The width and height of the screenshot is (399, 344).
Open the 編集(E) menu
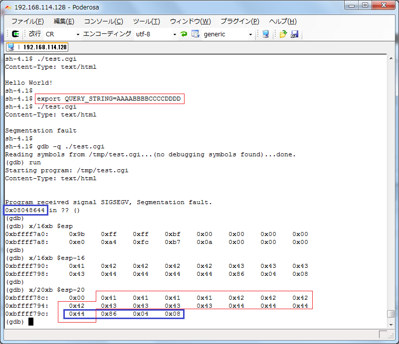click(64, 21)
